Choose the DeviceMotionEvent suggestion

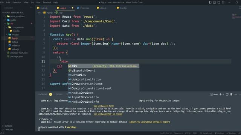pos(104,84)
